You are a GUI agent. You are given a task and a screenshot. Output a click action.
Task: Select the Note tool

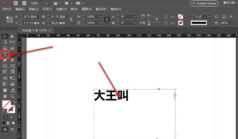[5, 91]
